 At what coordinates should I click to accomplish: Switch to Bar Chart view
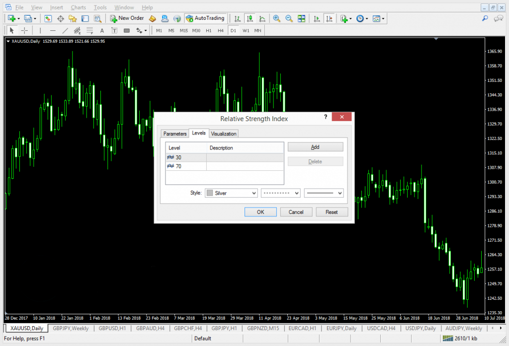point(237,18)
